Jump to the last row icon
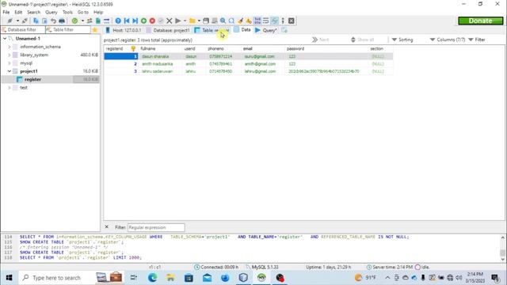Image resolution: width=507 pixels, height=285 pixels. click(135, 21)
